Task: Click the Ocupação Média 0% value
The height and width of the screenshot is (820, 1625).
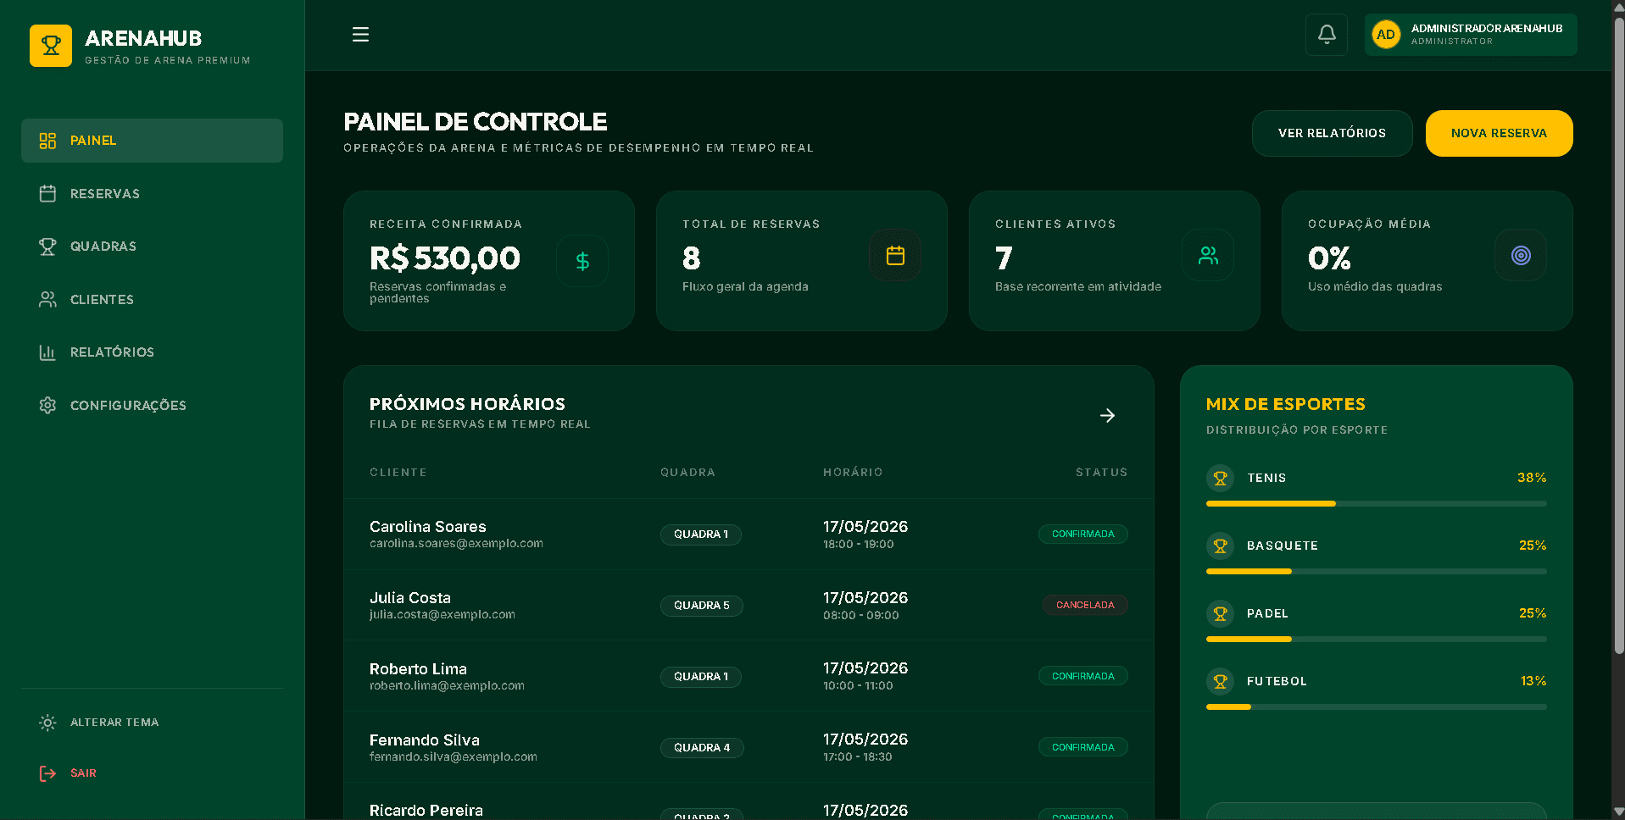Action: [x=1329, y=258]
